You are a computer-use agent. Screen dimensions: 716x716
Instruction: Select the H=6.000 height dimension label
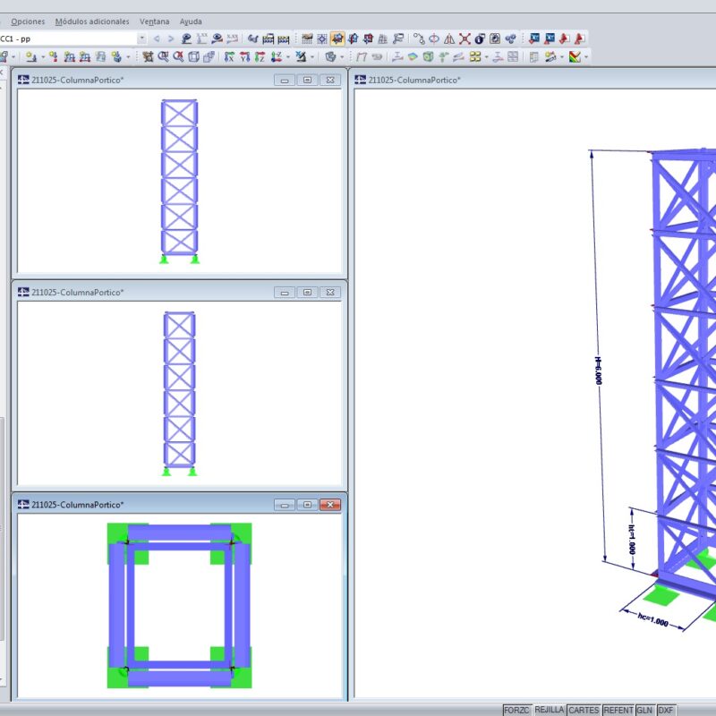[x=598, y=371]
